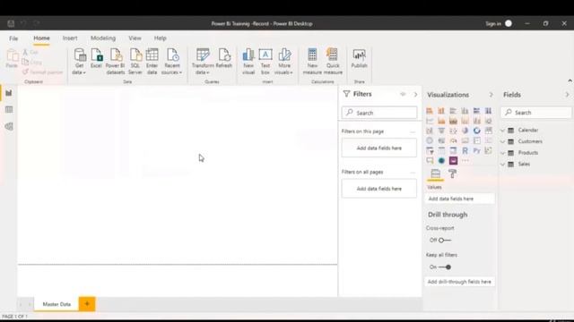Viewport: 574px width, 322px height.
Task: Open Filters on this page options ellipsis
Action: 413,131
